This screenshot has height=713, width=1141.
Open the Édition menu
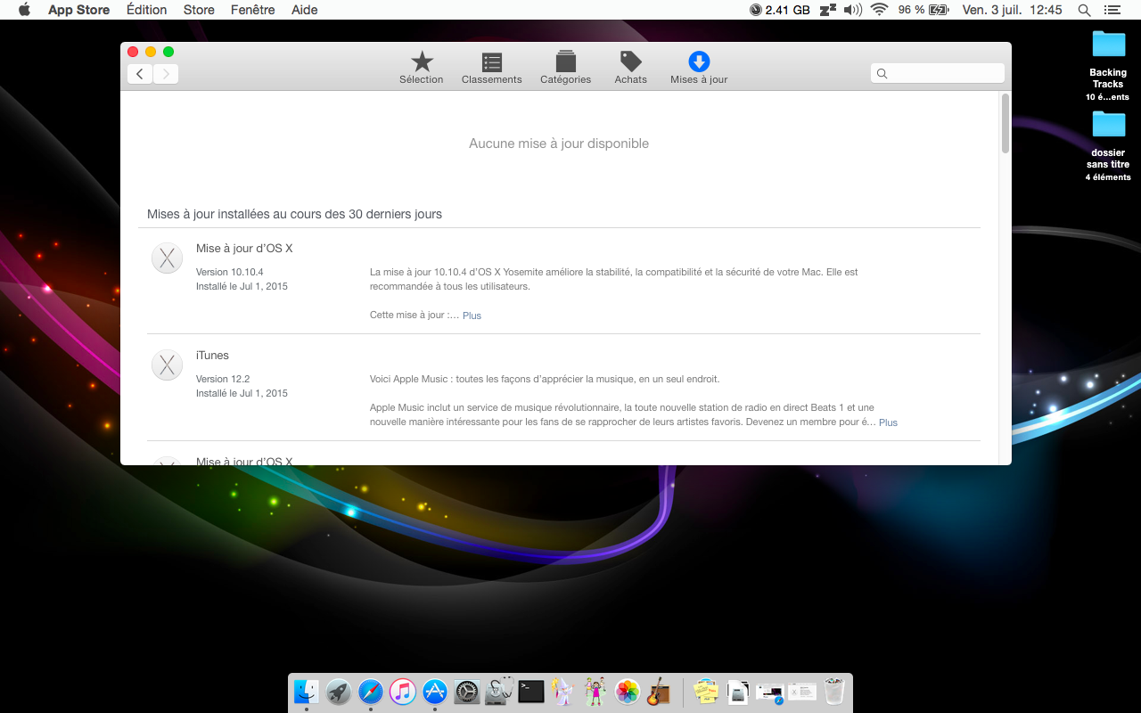click(x=146, y=10)
